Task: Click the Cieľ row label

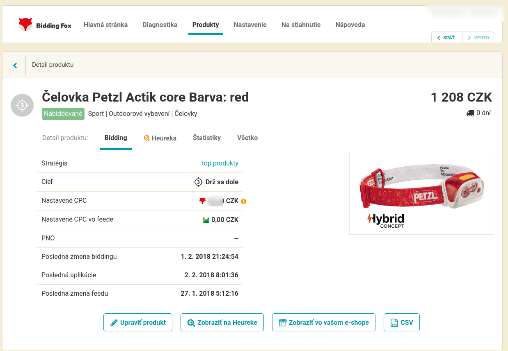Action: [x=48, y=182]
